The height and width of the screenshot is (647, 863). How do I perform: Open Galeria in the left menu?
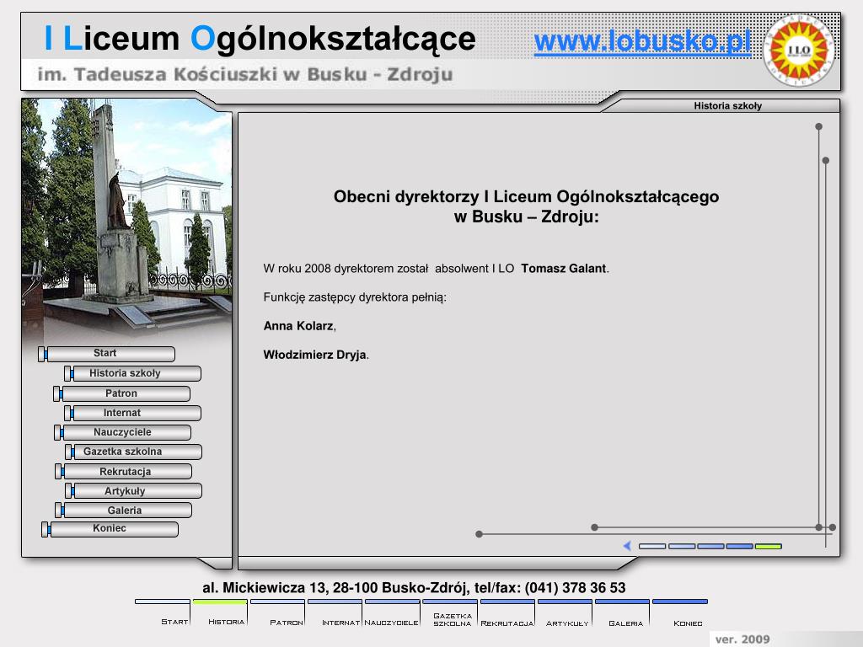click(x=123, y=510)
